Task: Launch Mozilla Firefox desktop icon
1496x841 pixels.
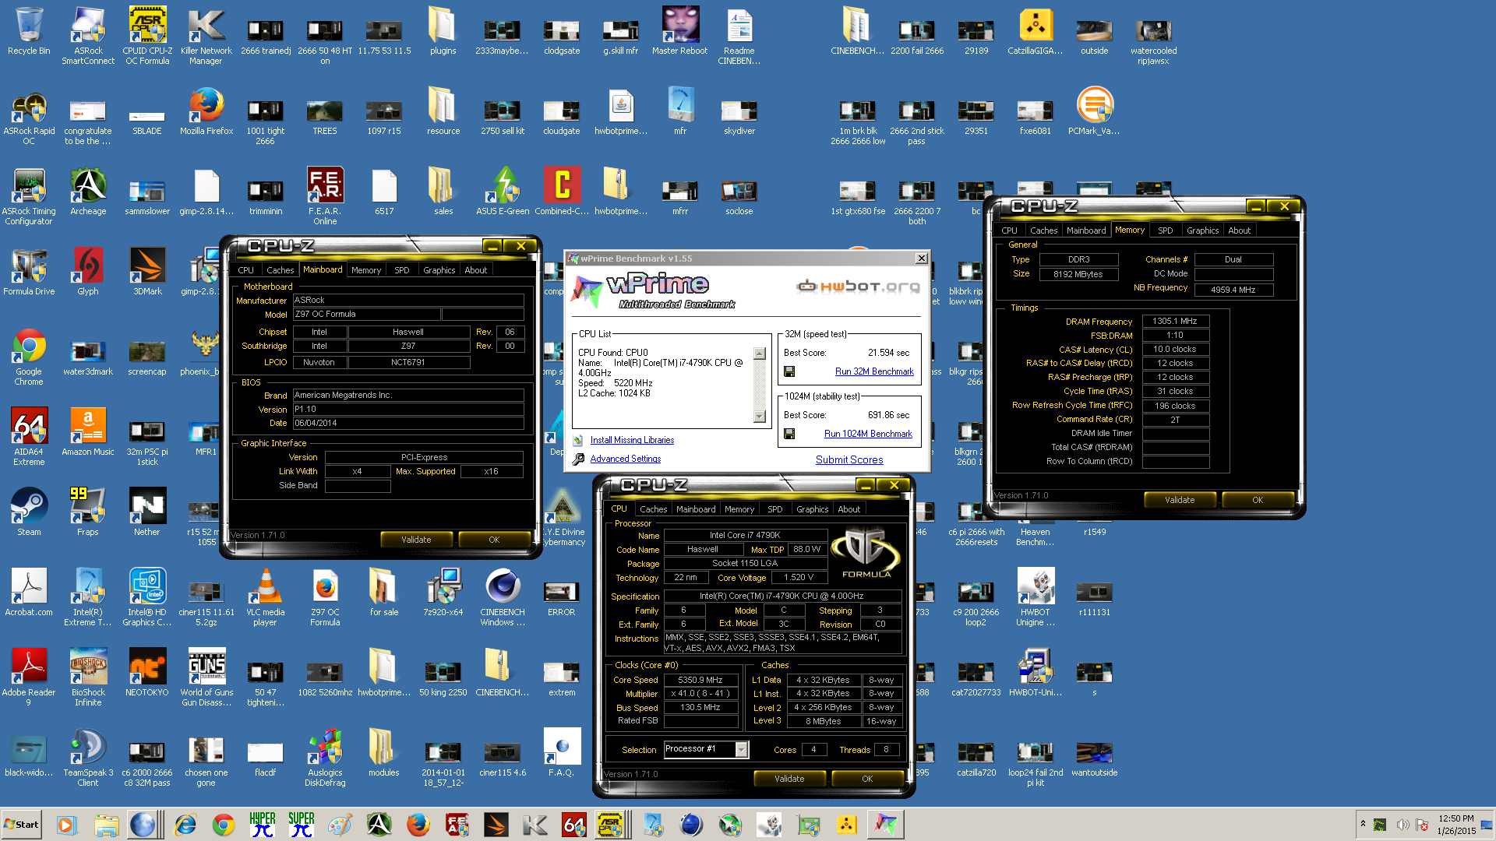Action: click(x=206, y=111)
